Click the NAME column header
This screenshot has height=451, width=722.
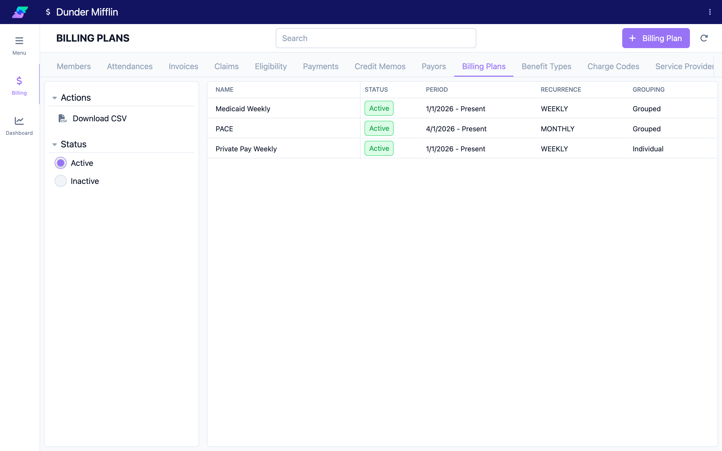click(x=224, y=89)
